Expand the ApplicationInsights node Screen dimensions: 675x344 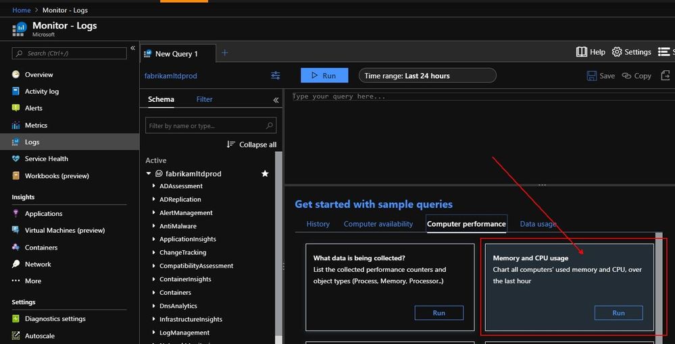154,239
